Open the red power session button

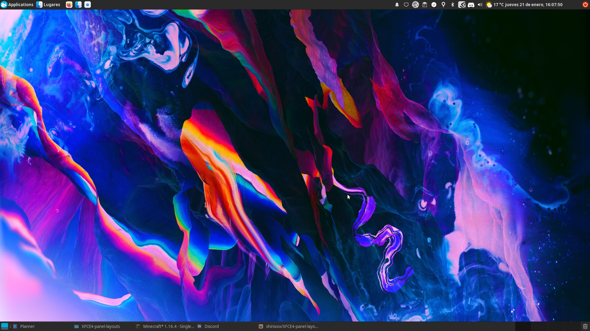(585, 5)
